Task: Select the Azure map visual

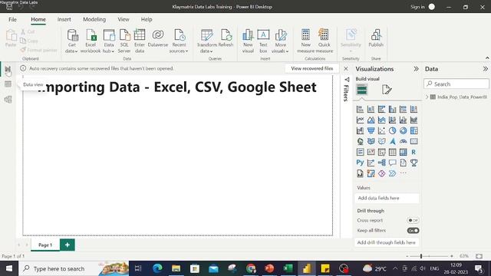Action: tap(392, 141)
